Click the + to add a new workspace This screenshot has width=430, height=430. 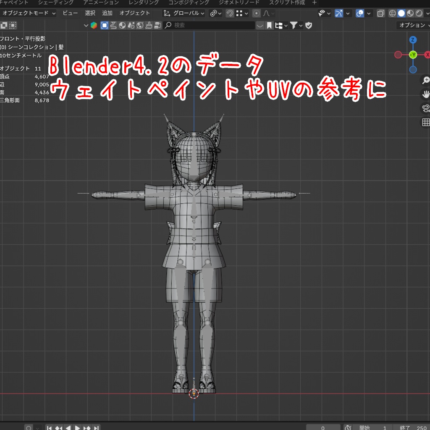coord(314,3)
